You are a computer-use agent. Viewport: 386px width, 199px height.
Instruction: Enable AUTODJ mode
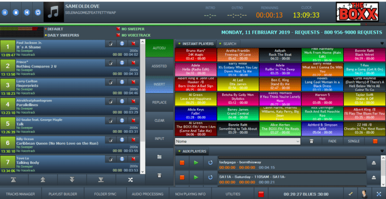point(159,48)
